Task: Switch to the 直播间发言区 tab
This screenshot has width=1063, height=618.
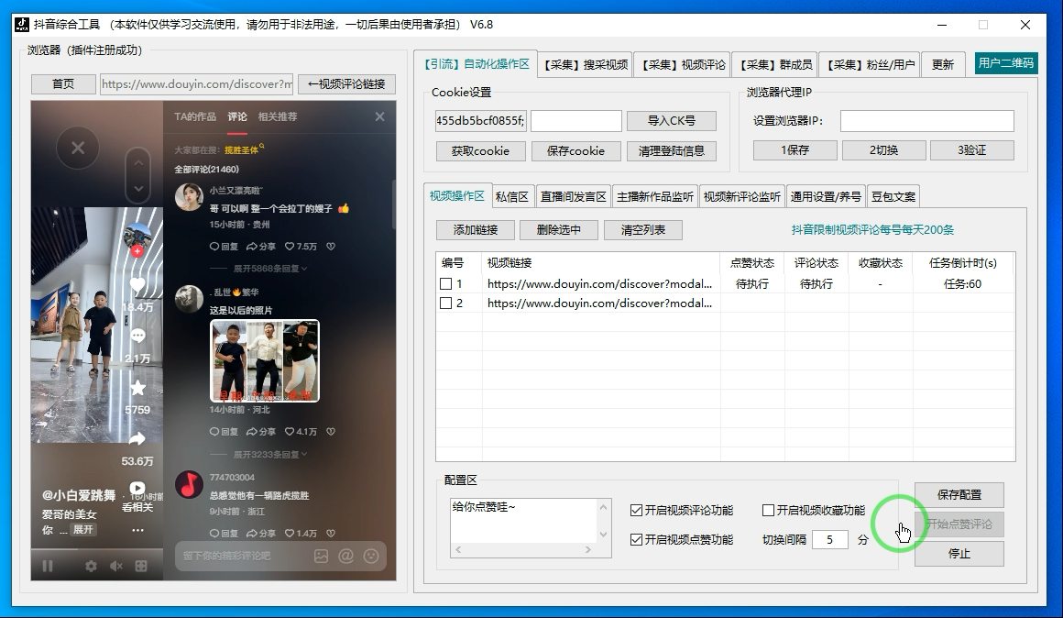Action: 573,197
